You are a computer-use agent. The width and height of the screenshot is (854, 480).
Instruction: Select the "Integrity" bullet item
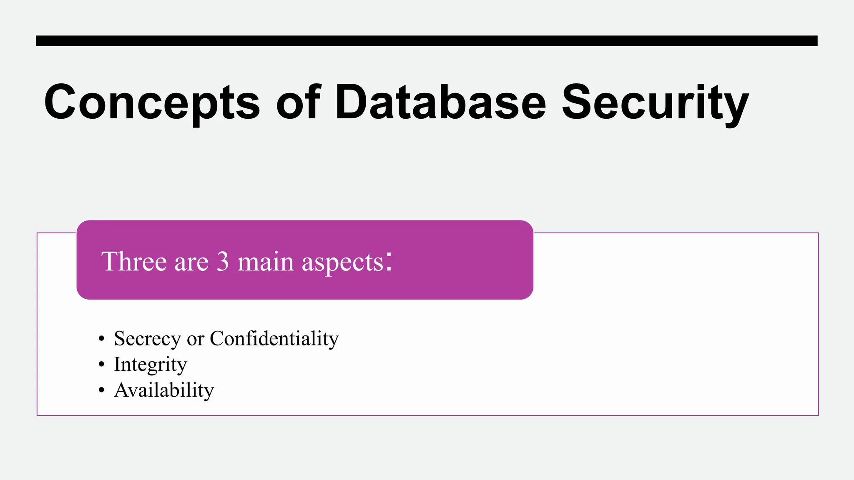coord(151,365)
